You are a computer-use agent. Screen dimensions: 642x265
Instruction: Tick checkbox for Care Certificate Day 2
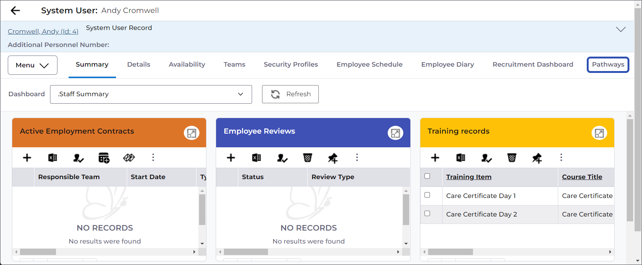427,214
